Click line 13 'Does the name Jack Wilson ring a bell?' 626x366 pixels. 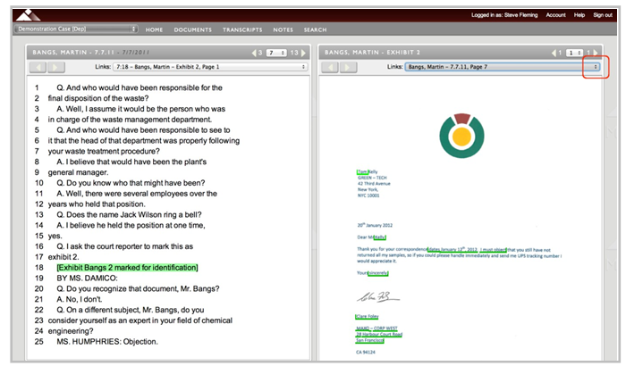[x=129, y=215]
